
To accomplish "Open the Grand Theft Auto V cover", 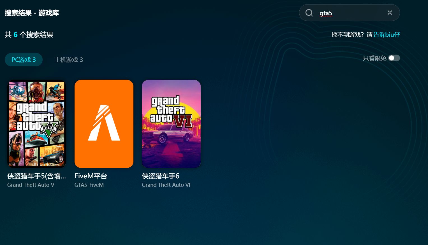I will coord(37,124).
